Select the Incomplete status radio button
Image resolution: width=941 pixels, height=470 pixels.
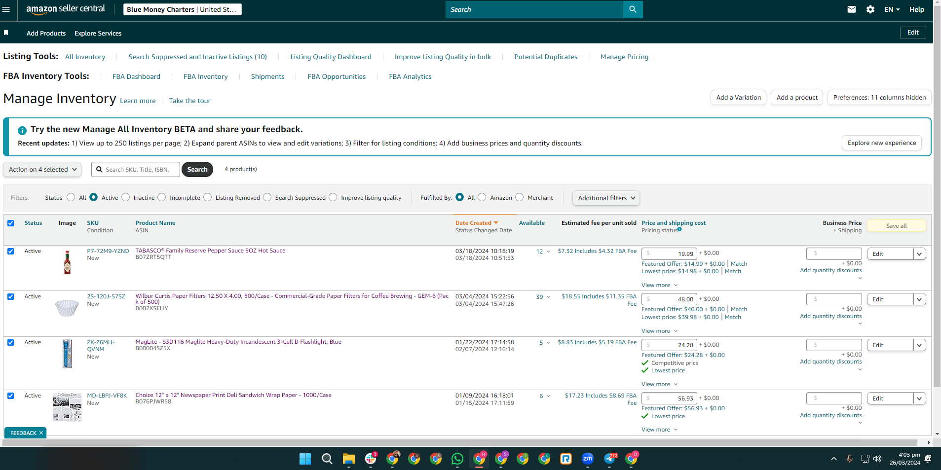pyautogui.click(x=162, y=197)
